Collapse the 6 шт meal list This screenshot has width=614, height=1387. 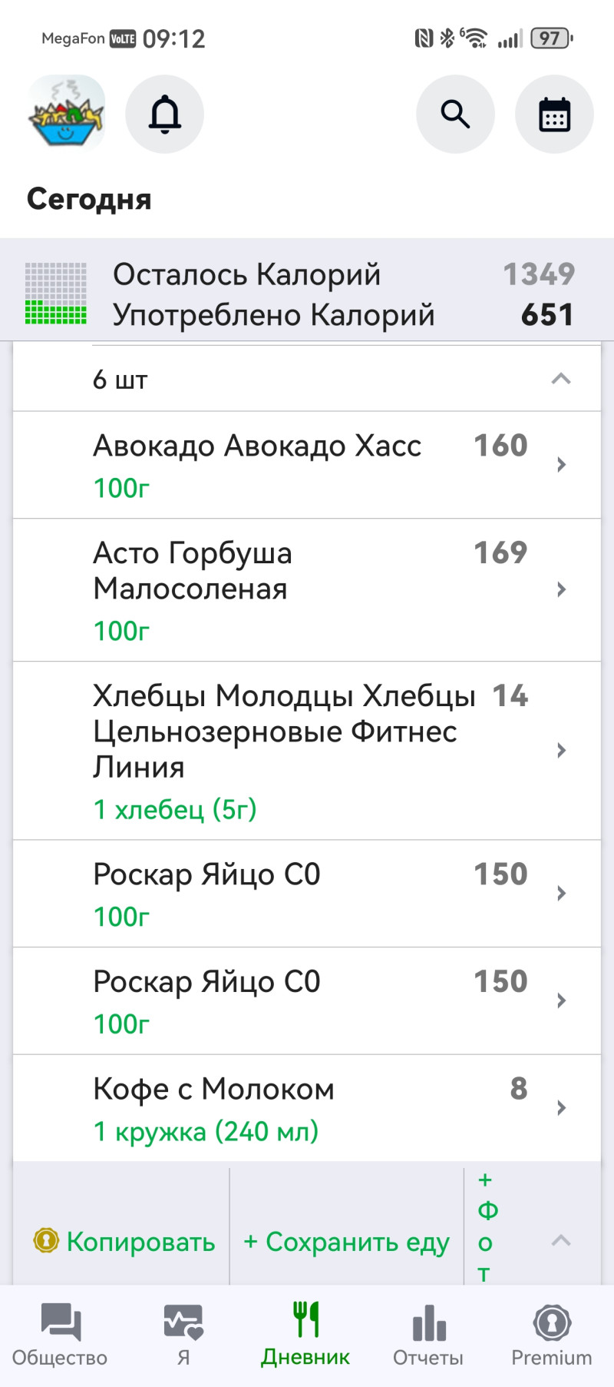pyautogui.click(x=561, y=379)
